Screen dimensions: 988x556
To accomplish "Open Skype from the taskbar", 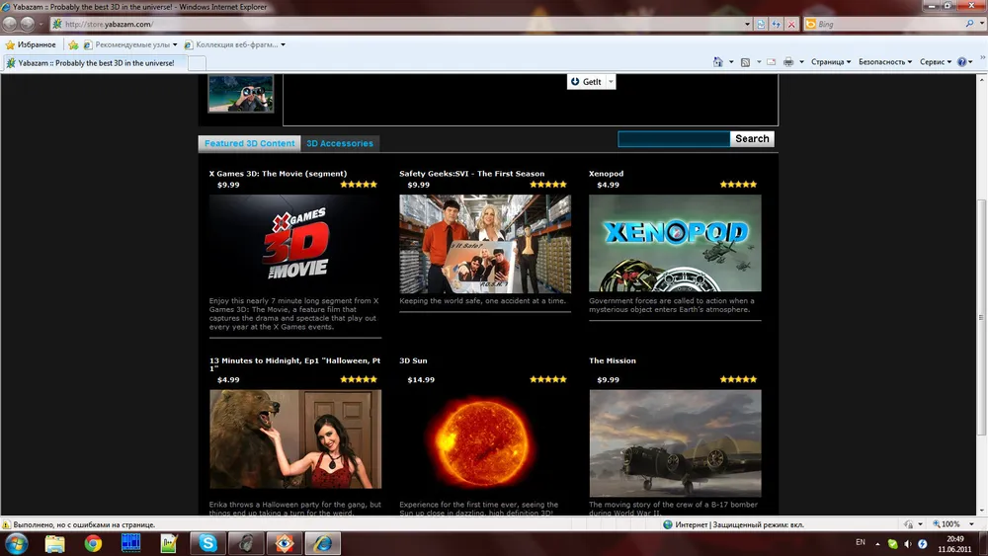I will coord(208,543).
